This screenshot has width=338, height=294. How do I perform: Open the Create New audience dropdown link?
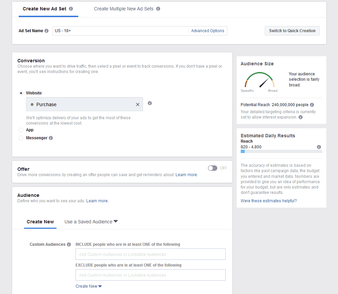click(89, 286)
